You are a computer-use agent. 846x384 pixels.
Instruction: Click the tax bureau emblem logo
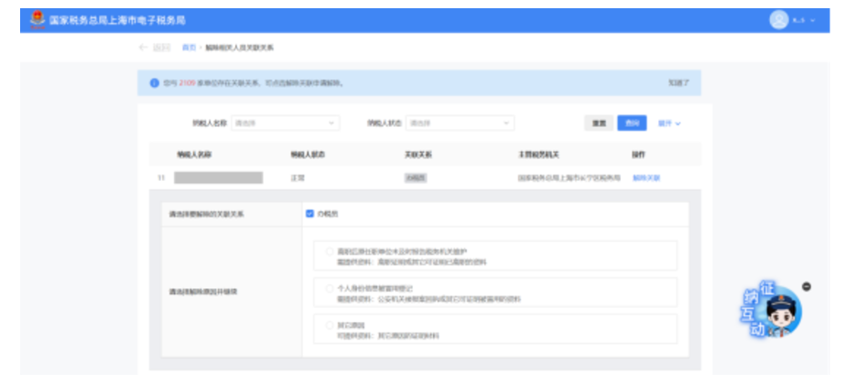coord(38,20)
